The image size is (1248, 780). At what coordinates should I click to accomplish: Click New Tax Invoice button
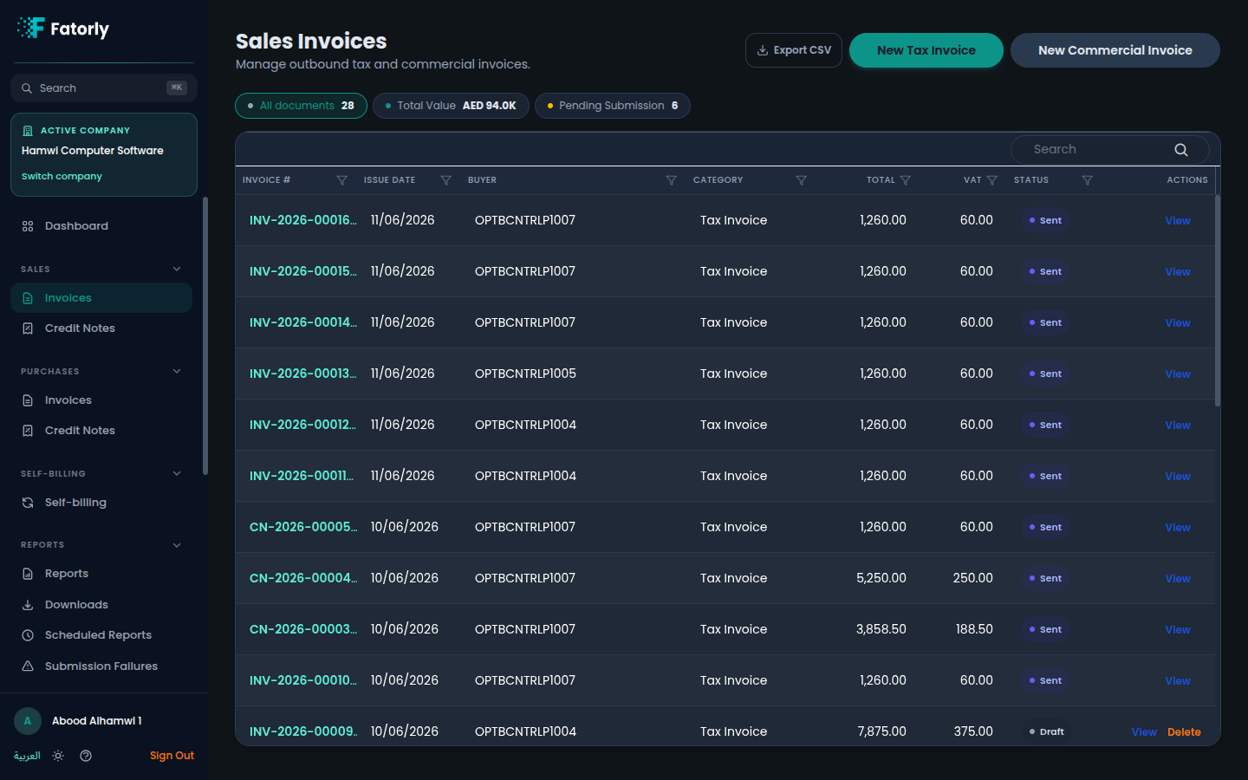click(x=926, y=50)
